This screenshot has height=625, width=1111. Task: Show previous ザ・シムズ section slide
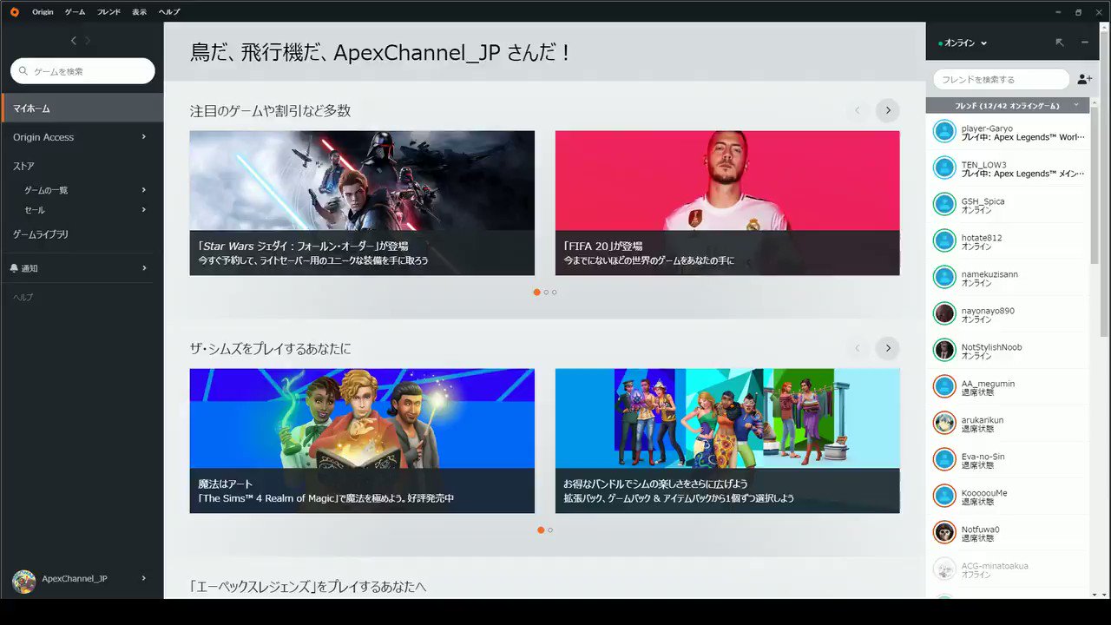coord(858,348)
